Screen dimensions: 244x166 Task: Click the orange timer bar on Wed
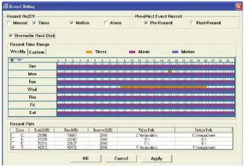tap(163, 87)
